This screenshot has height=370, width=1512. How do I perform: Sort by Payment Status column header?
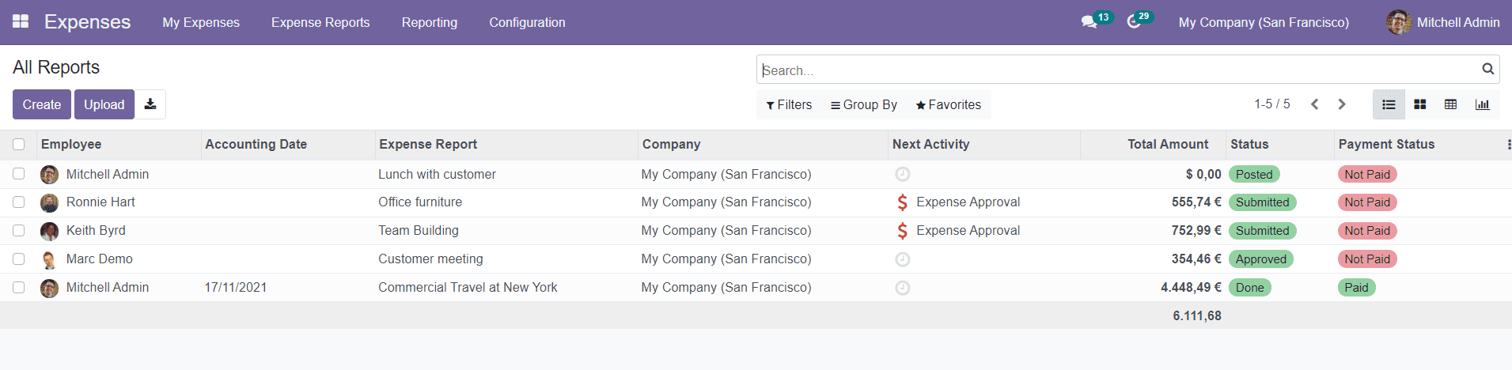1386,144
